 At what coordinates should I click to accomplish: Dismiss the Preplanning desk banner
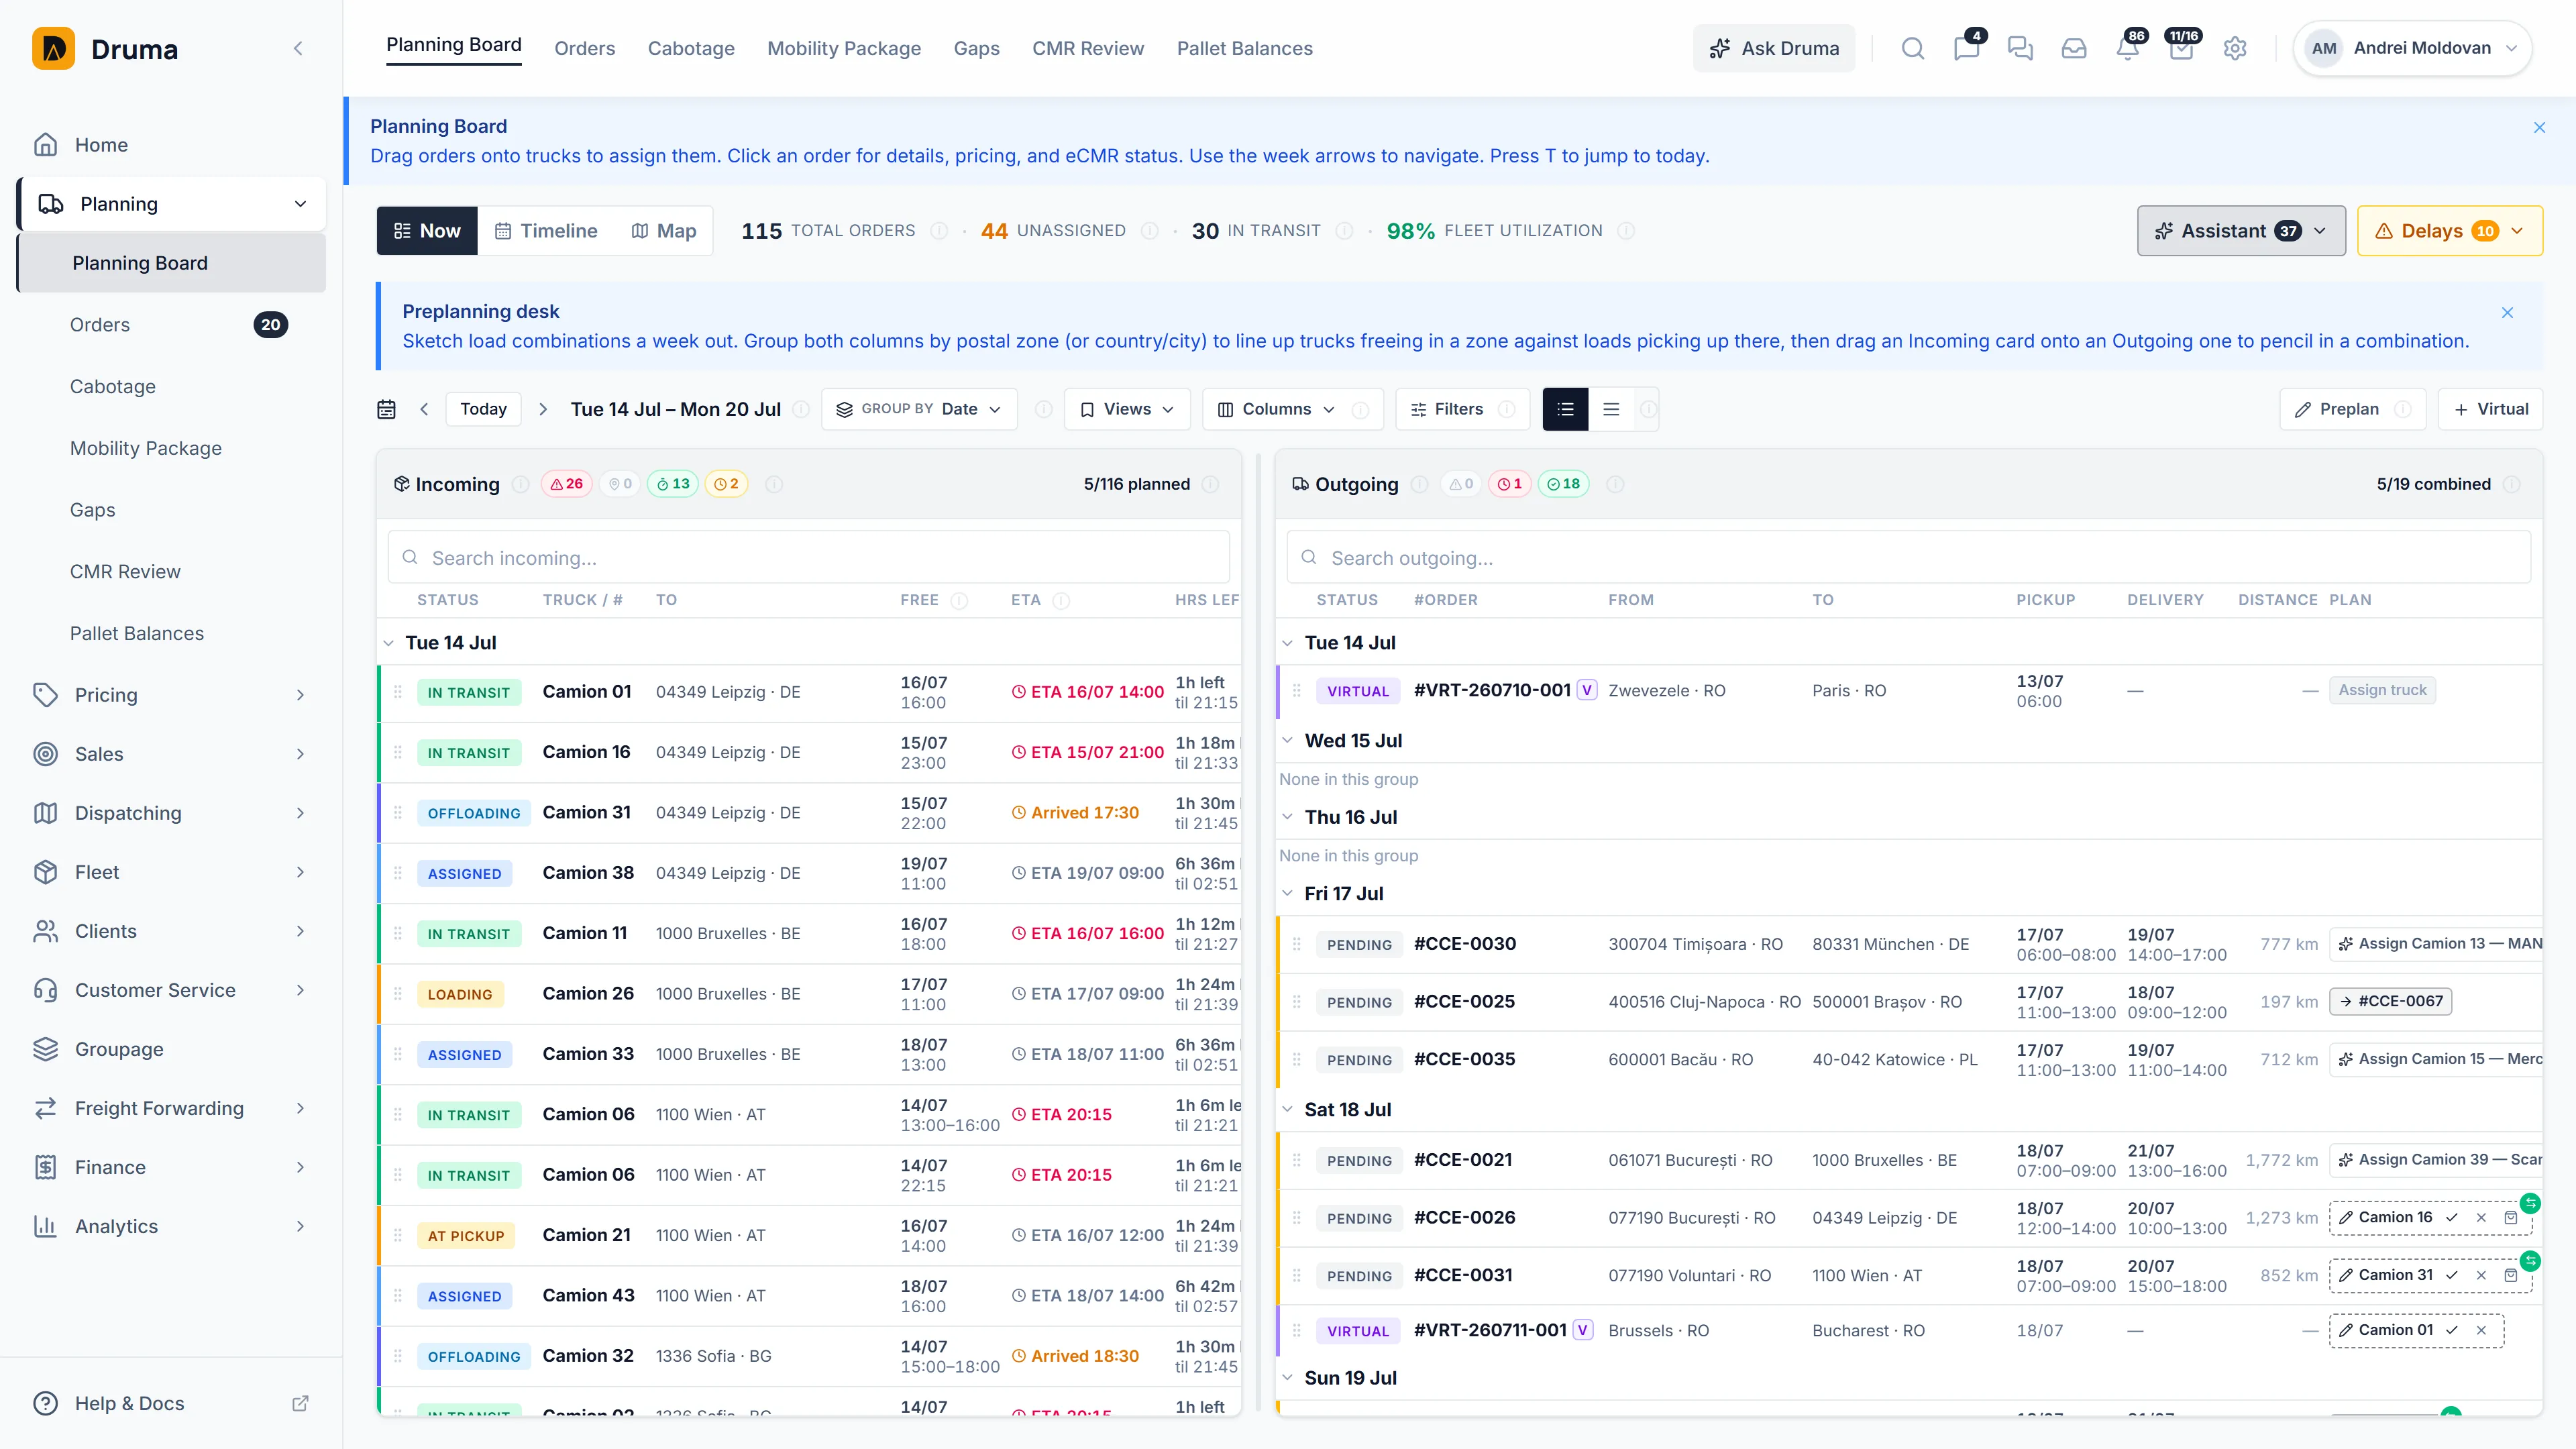coord(2507,312)
